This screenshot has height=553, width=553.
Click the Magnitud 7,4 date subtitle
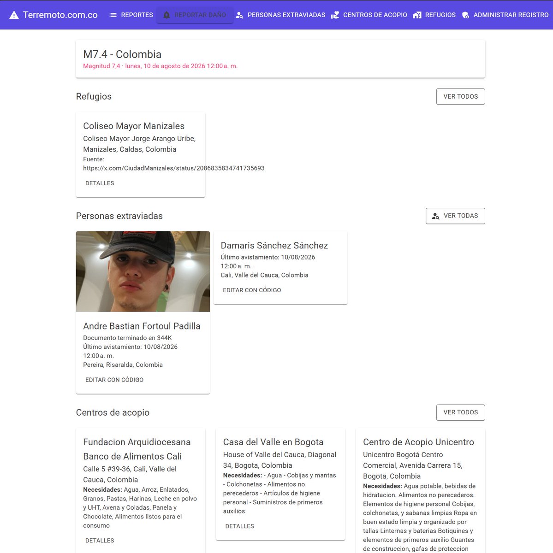[160, 66]
